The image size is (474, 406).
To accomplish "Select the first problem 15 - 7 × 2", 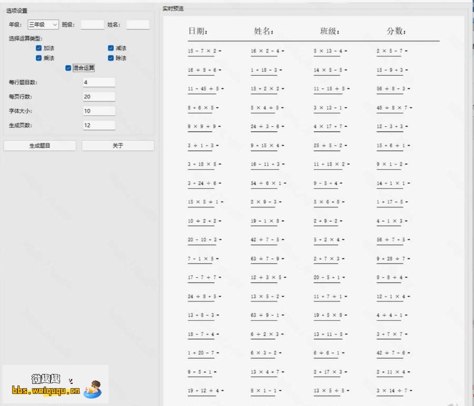I will [203, 51].
